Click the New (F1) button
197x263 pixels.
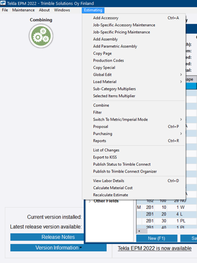[x=157, y=238]
